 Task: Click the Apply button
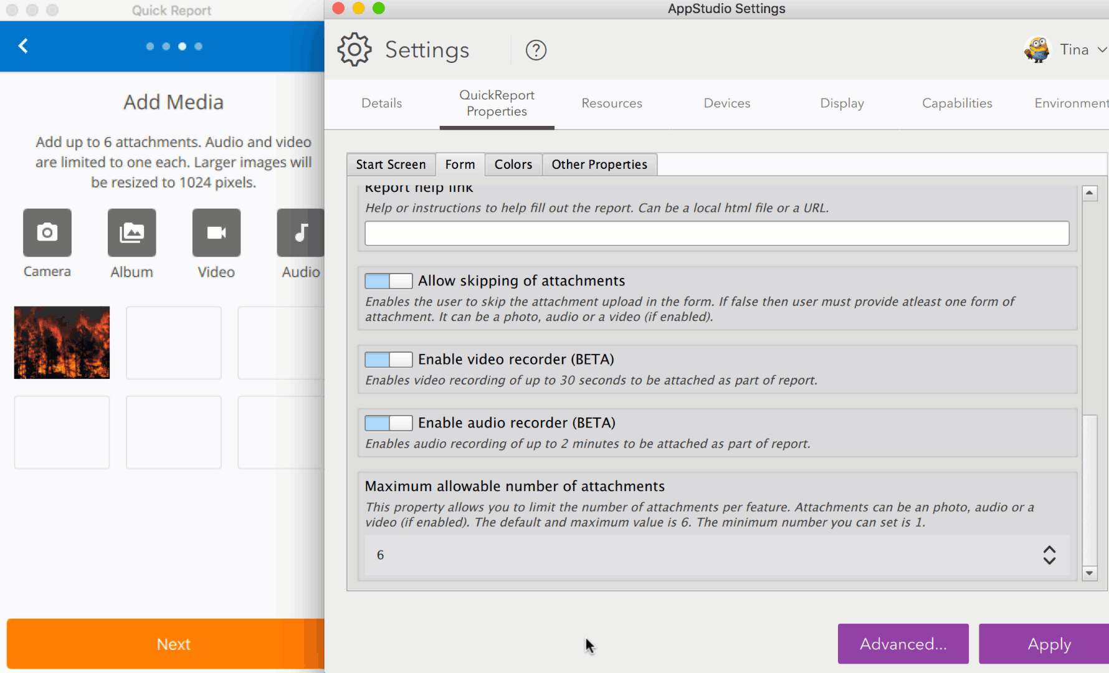click(x=1044, y=644)
